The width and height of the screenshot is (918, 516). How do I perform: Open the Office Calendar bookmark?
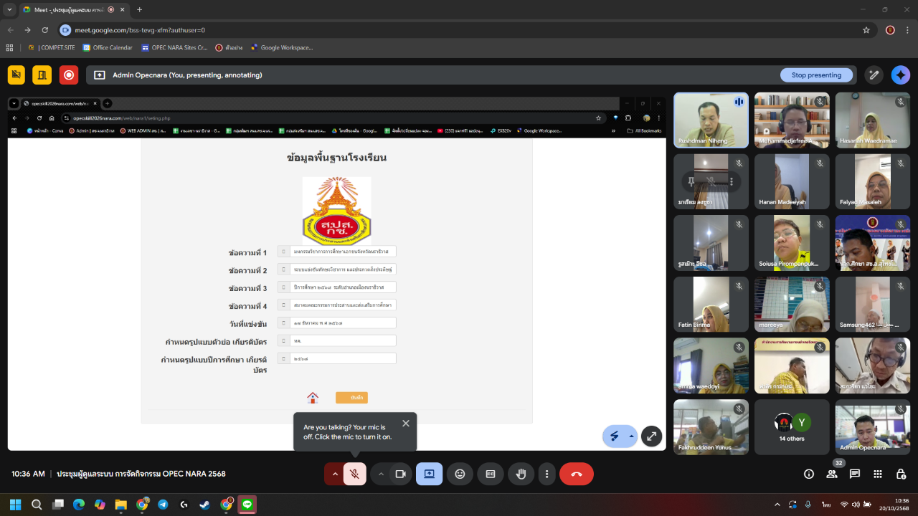[x=108, y=48]
